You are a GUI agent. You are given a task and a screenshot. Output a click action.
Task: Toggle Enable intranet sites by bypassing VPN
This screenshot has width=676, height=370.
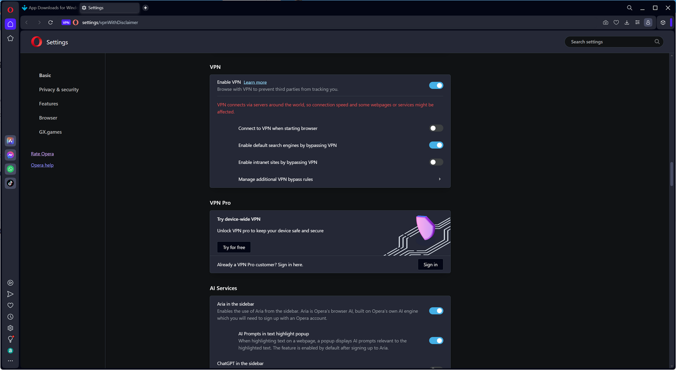436,162
